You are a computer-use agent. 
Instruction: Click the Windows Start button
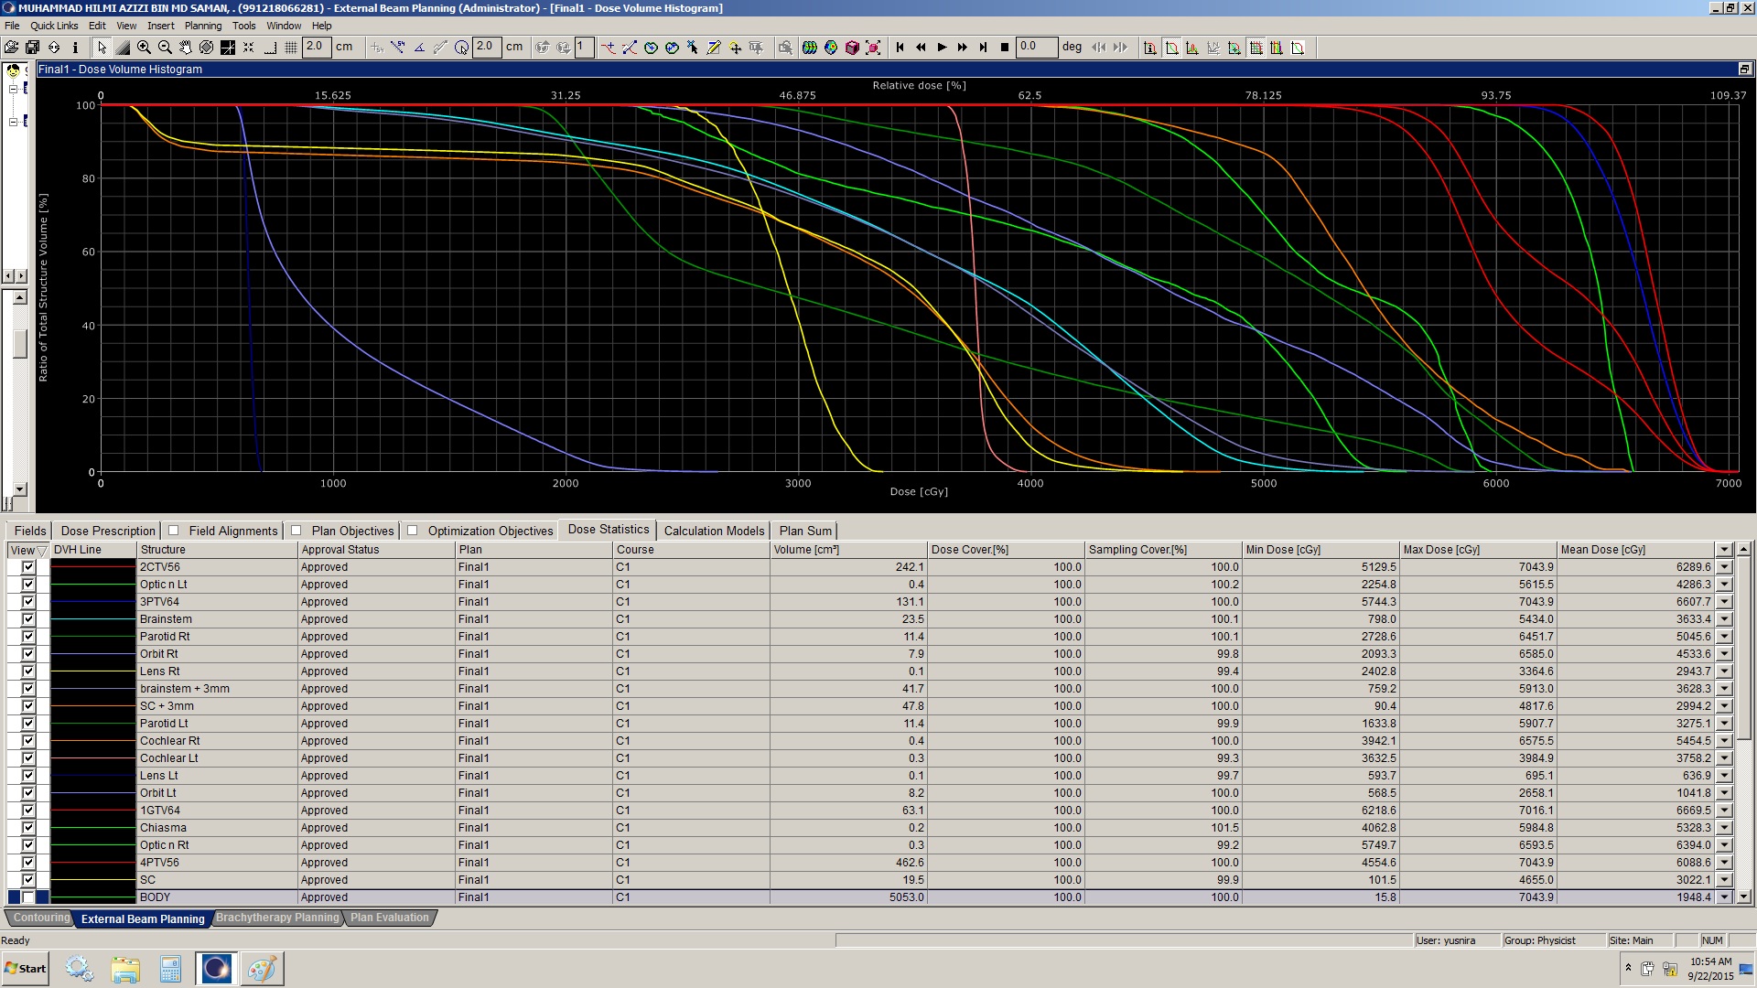tap(26, 969)
